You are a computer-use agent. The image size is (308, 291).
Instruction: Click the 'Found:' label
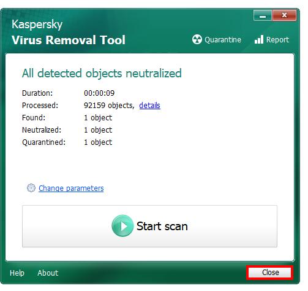[x=34, y=118]
